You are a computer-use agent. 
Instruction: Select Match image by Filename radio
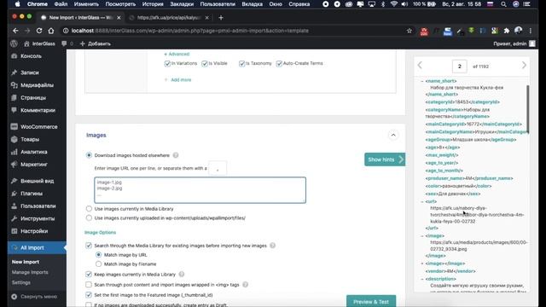pyautogui.click(x=99, y=264)
